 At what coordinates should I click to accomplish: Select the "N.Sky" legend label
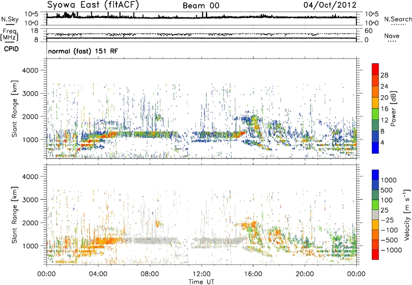point(10,19)
